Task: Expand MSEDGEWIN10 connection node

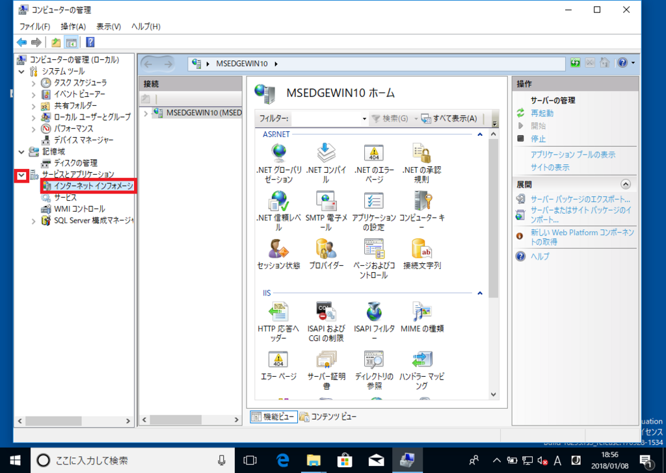Action: (x=146, y=113)
